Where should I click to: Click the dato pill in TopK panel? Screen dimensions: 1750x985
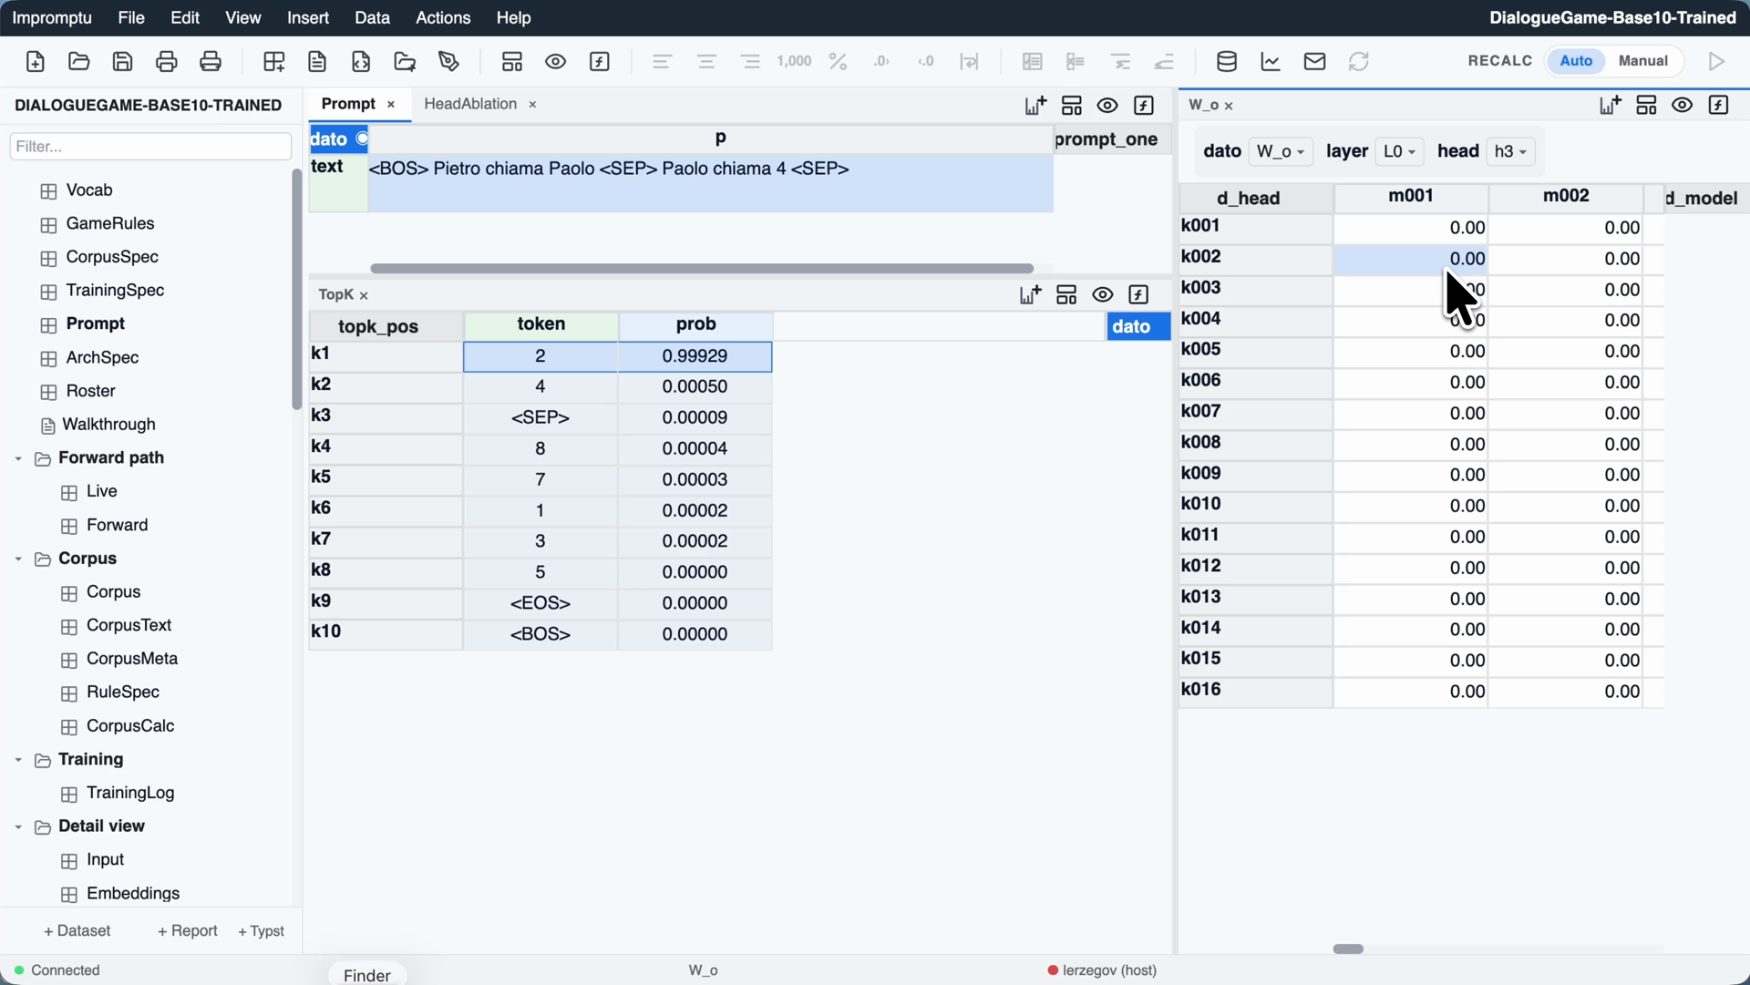click(1137, 326)
